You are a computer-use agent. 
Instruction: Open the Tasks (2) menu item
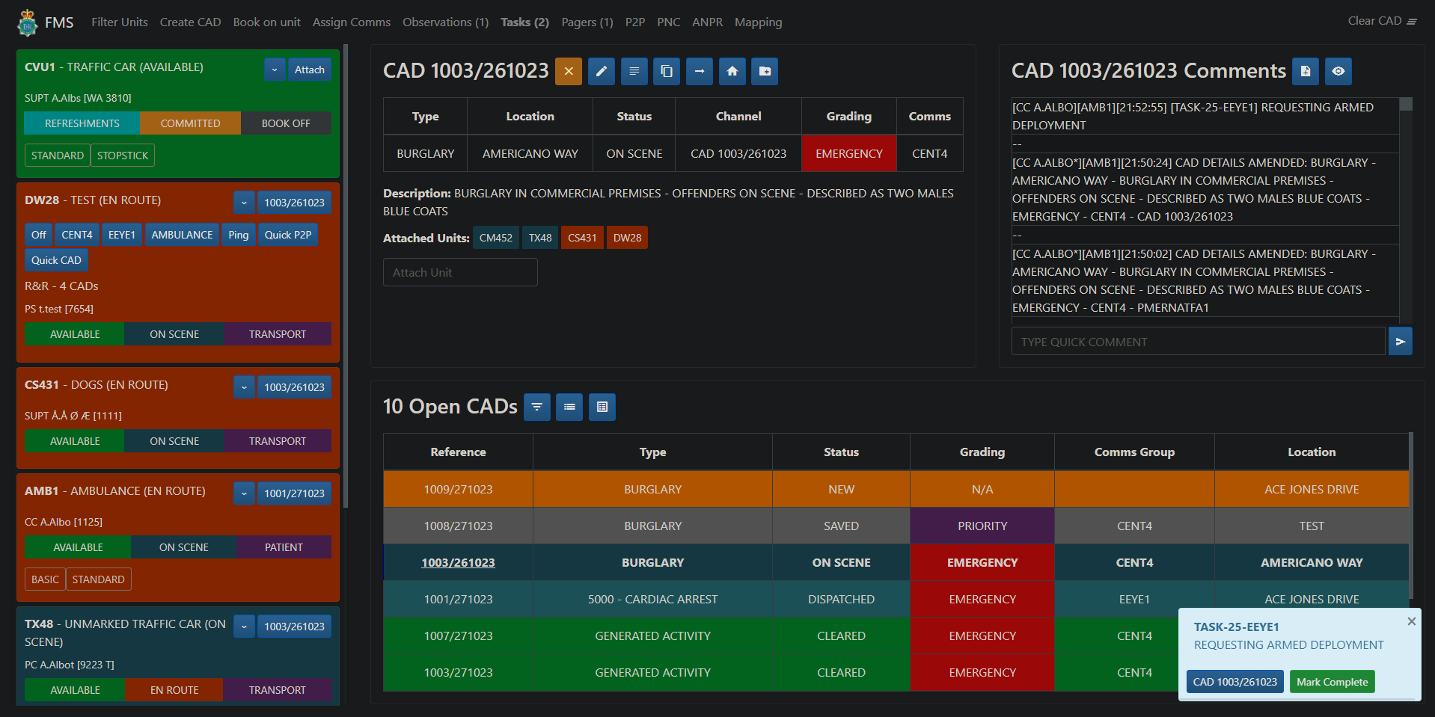524,22
